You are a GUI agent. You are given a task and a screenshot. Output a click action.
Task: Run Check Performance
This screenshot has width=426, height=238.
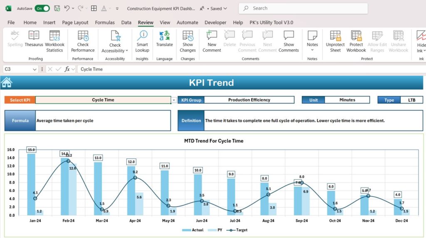tap(83, 41)
